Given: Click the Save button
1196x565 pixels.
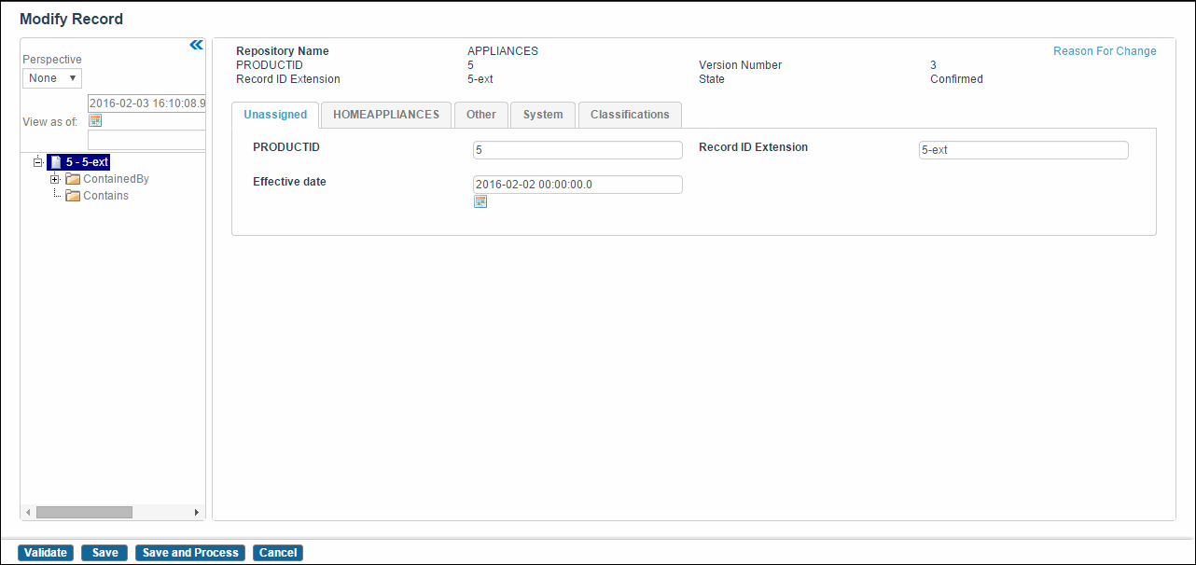Looking at the screenshot, I should coord(104,553).
